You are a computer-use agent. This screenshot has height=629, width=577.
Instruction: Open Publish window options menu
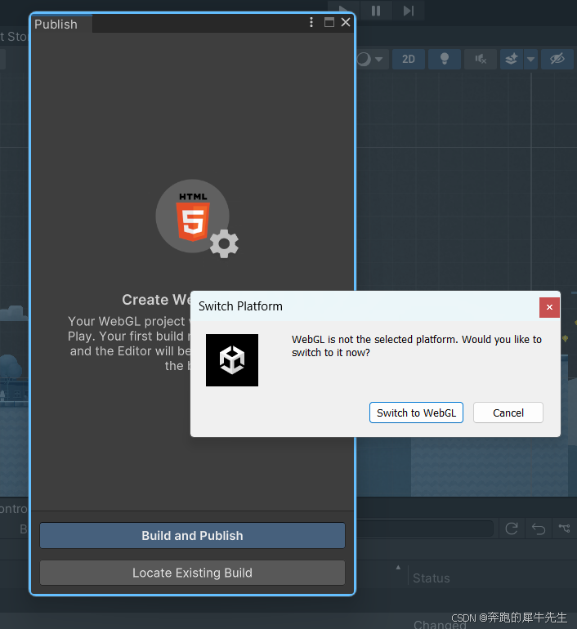311,22
